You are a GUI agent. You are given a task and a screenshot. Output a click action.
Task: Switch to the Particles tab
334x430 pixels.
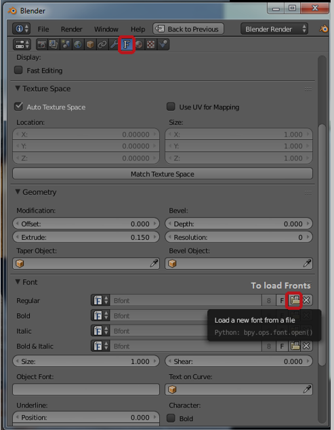pyautogui.click(x=163, y=44)
